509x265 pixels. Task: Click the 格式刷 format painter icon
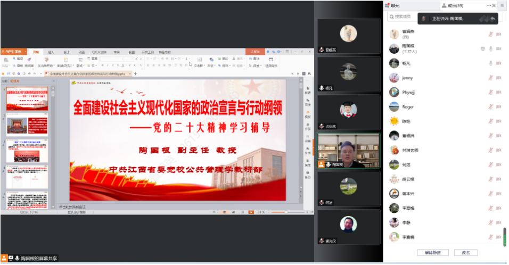[x=29, y=65]
